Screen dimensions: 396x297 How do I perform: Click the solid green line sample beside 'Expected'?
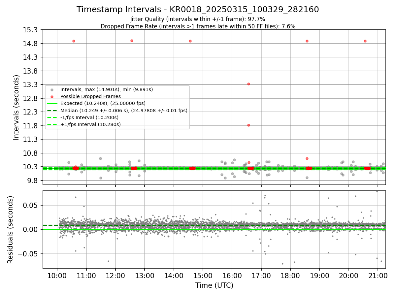point(51,103)
